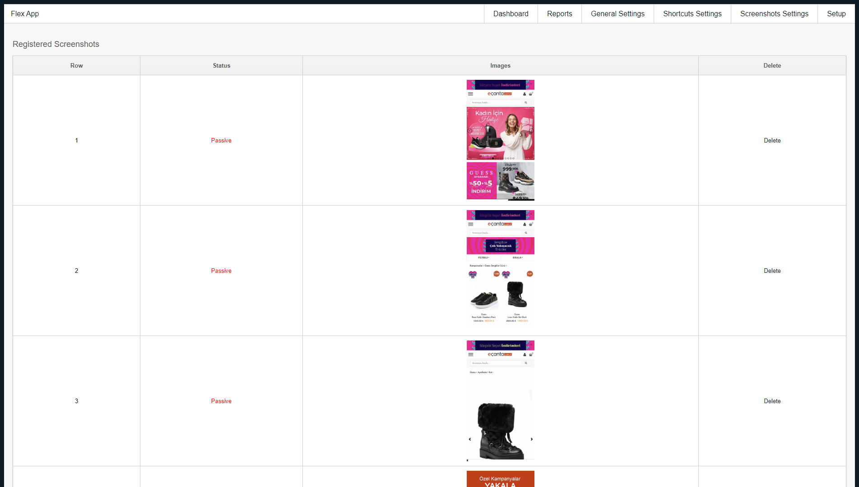Click Passive status in row 2
859x487 pixels.
coord(221,271)
